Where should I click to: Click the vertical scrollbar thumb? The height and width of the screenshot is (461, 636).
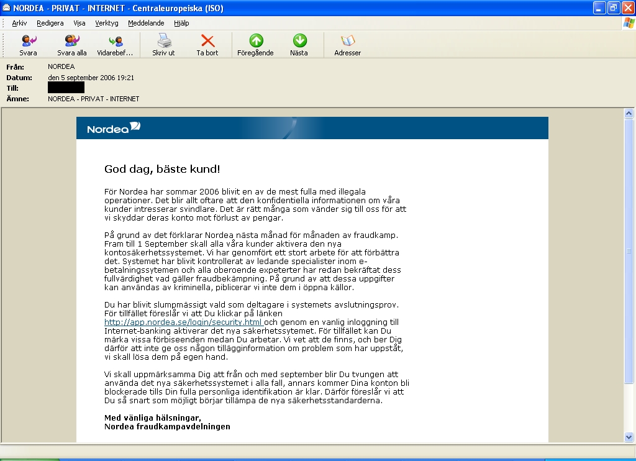coord(629,251)
